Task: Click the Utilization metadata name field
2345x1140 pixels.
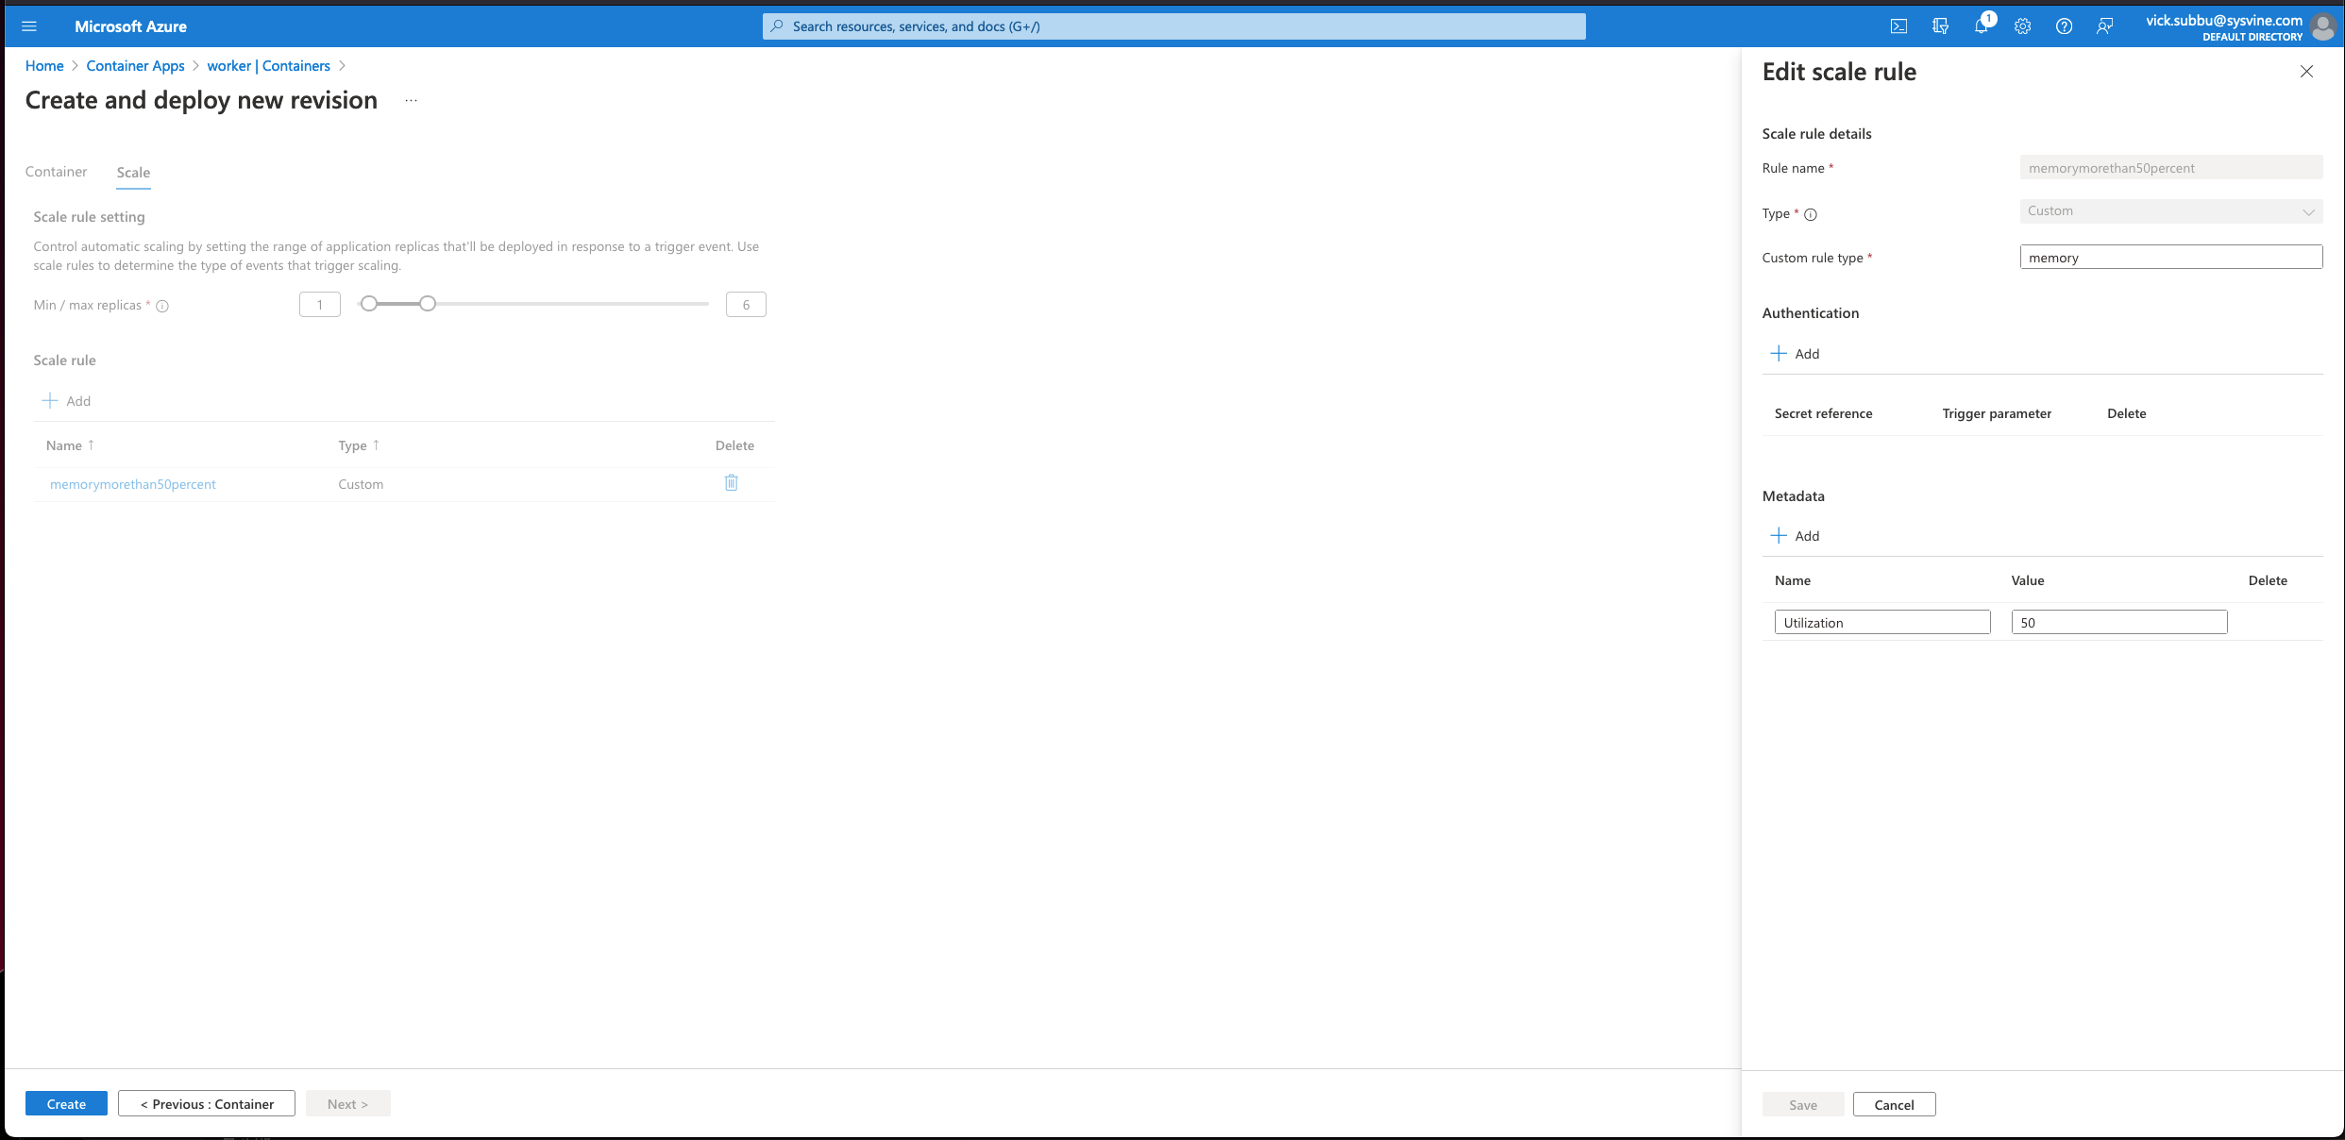Action: (x=1881, y=621)
